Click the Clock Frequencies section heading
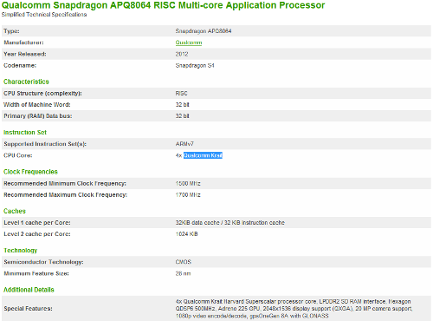Image resolution: width=433 pixels, height=321 pixels. [30, 172]
